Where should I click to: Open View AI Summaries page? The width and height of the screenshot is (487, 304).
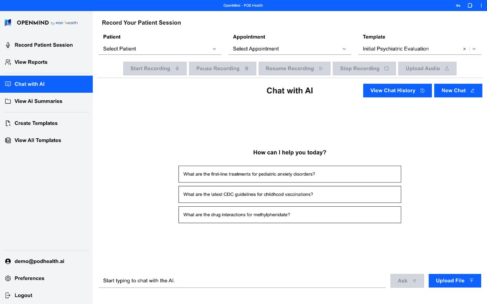pyautogui.click(x=38, y=101)
